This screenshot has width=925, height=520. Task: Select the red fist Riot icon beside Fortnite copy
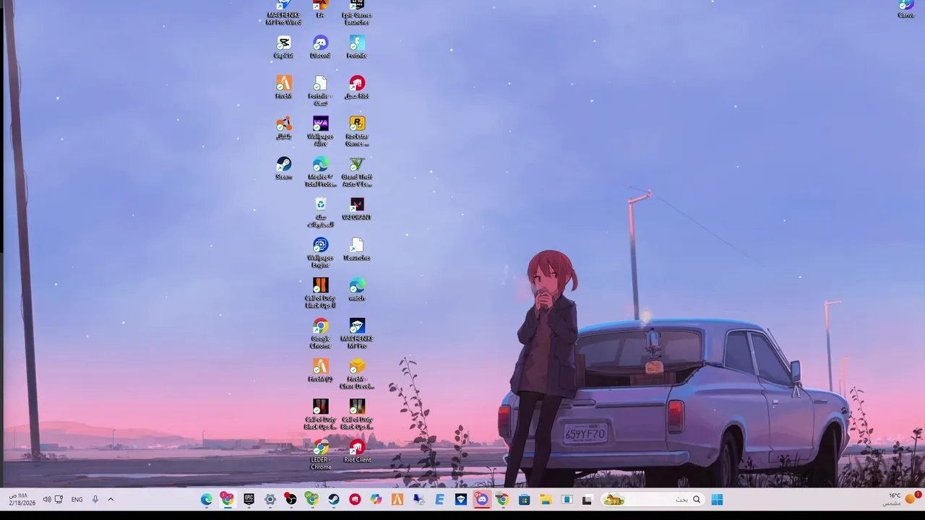(x=357, y=88)
